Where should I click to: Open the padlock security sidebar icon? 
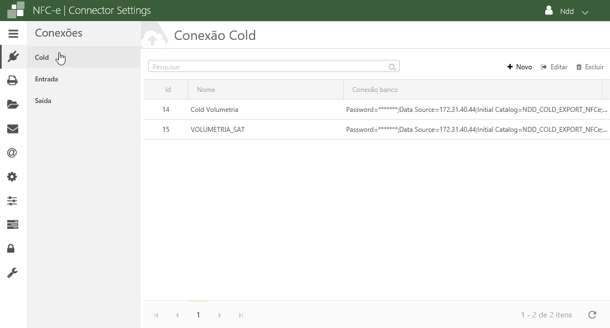click(x=11, y=248)
